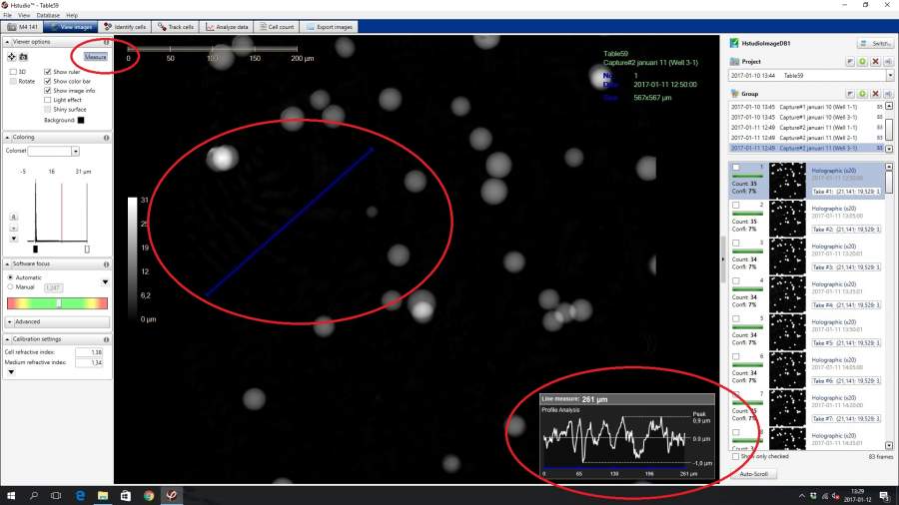The height and width of the screenshot is (505, 899).
Task: Click the Group export icon
Action: click(x=888, y=94)
